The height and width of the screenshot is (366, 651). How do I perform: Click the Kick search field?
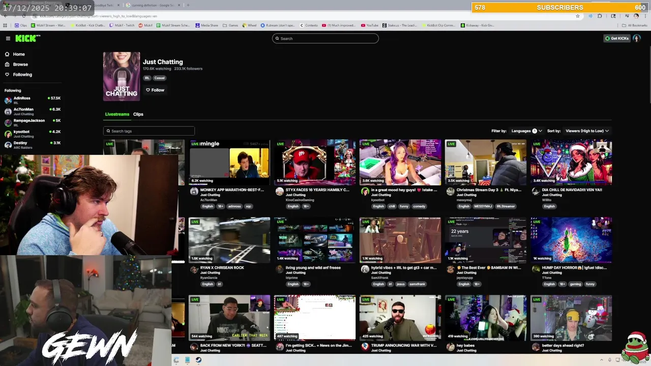[x=325, y=38]
